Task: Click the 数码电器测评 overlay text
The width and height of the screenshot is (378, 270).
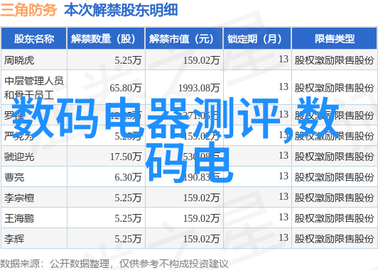Action: pos(145,118)
